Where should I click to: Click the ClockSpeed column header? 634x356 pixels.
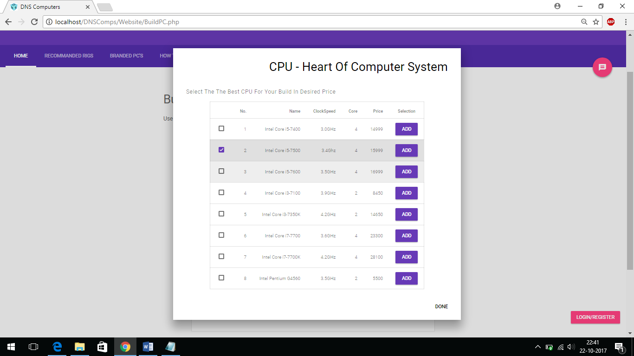[x=324, y=111]
